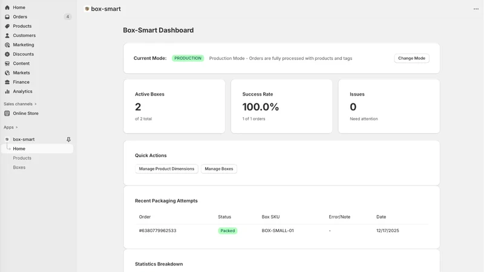Open the three-dot more options menu
The image size is (484, 272).
476,9
